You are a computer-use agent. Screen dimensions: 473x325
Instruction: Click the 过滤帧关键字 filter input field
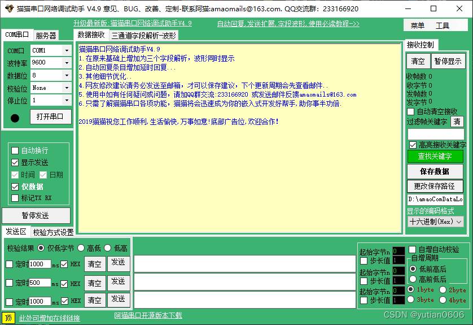click(x=436, y=134)
